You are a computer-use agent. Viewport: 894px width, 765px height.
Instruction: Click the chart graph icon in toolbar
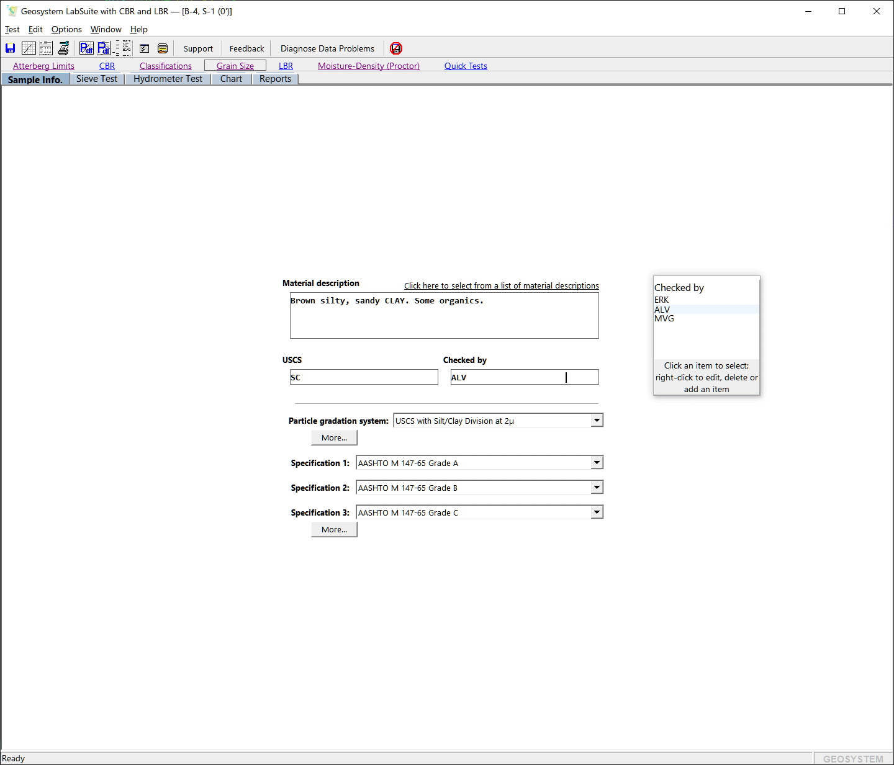[29, 48]
